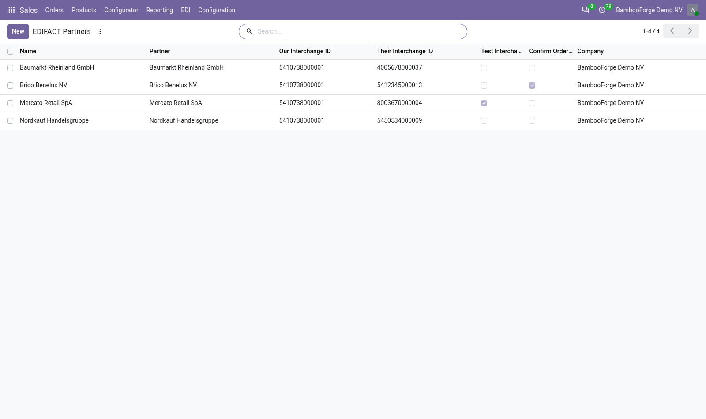Switch company via BambooForge Demo NV
Image resolution: width=706 pixels, height=419 pixels.
pos(649,10)
